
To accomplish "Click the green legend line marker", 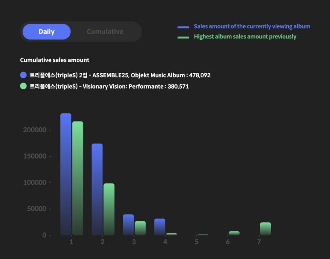I will (183, 37).
